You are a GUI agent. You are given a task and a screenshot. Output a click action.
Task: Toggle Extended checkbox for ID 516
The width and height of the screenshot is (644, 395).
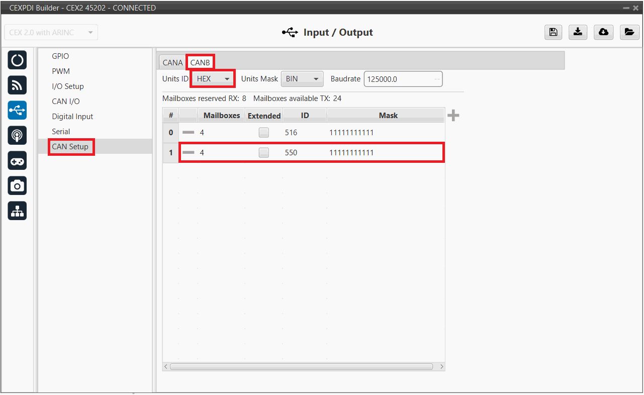point(263,133)
